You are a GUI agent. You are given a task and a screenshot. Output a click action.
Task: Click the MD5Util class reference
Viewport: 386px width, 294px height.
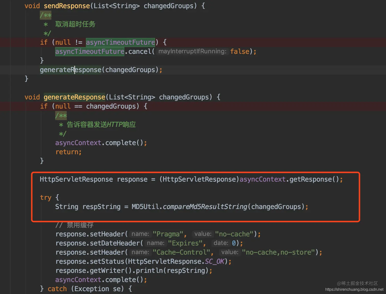[145, 207]
